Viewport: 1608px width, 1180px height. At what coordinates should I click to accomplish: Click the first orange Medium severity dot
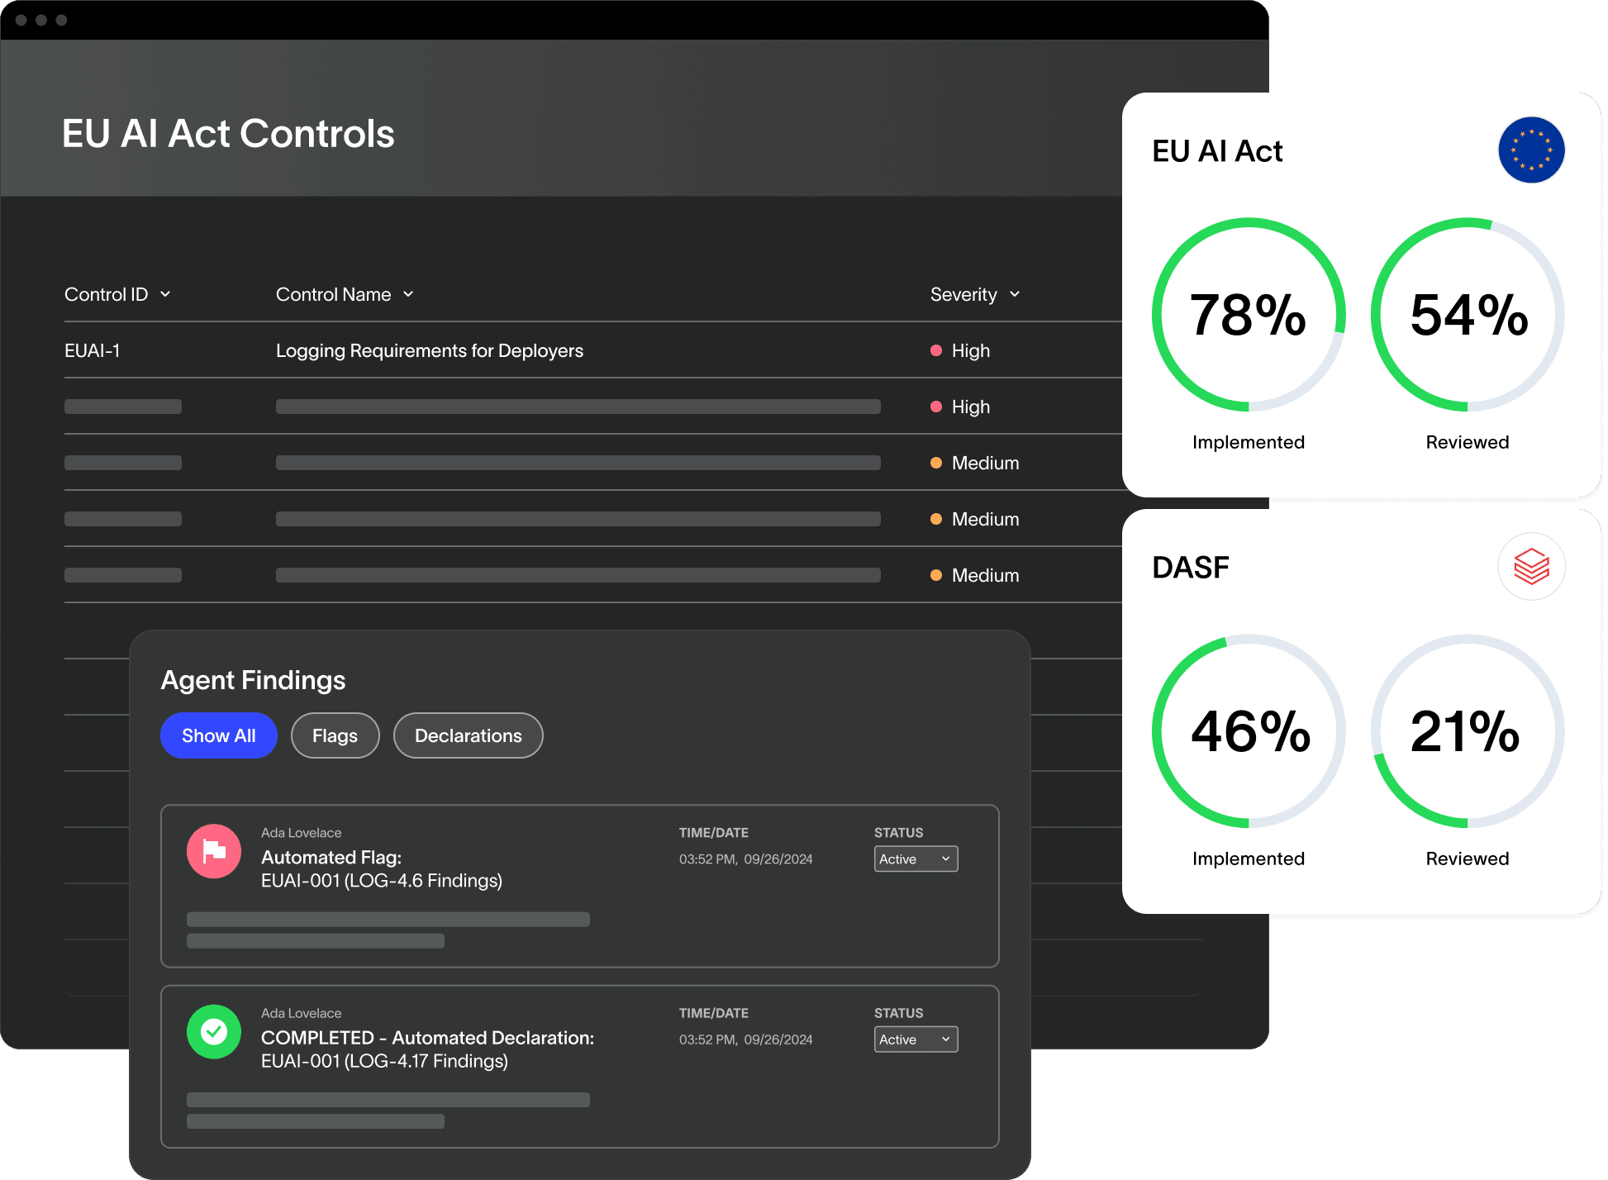936,463
